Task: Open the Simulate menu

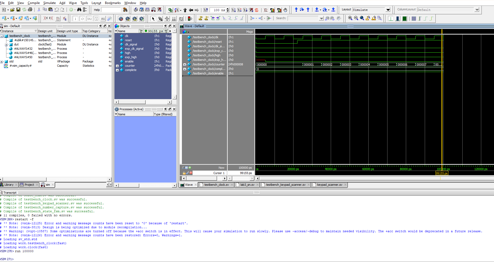Action: tap(49, 3)
